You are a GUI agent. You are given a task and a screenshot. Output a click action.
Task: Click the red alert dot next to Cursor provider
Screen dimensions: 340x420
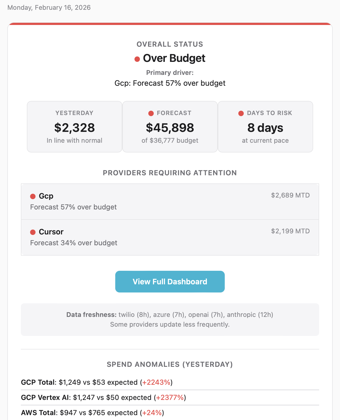pos(33,232)
